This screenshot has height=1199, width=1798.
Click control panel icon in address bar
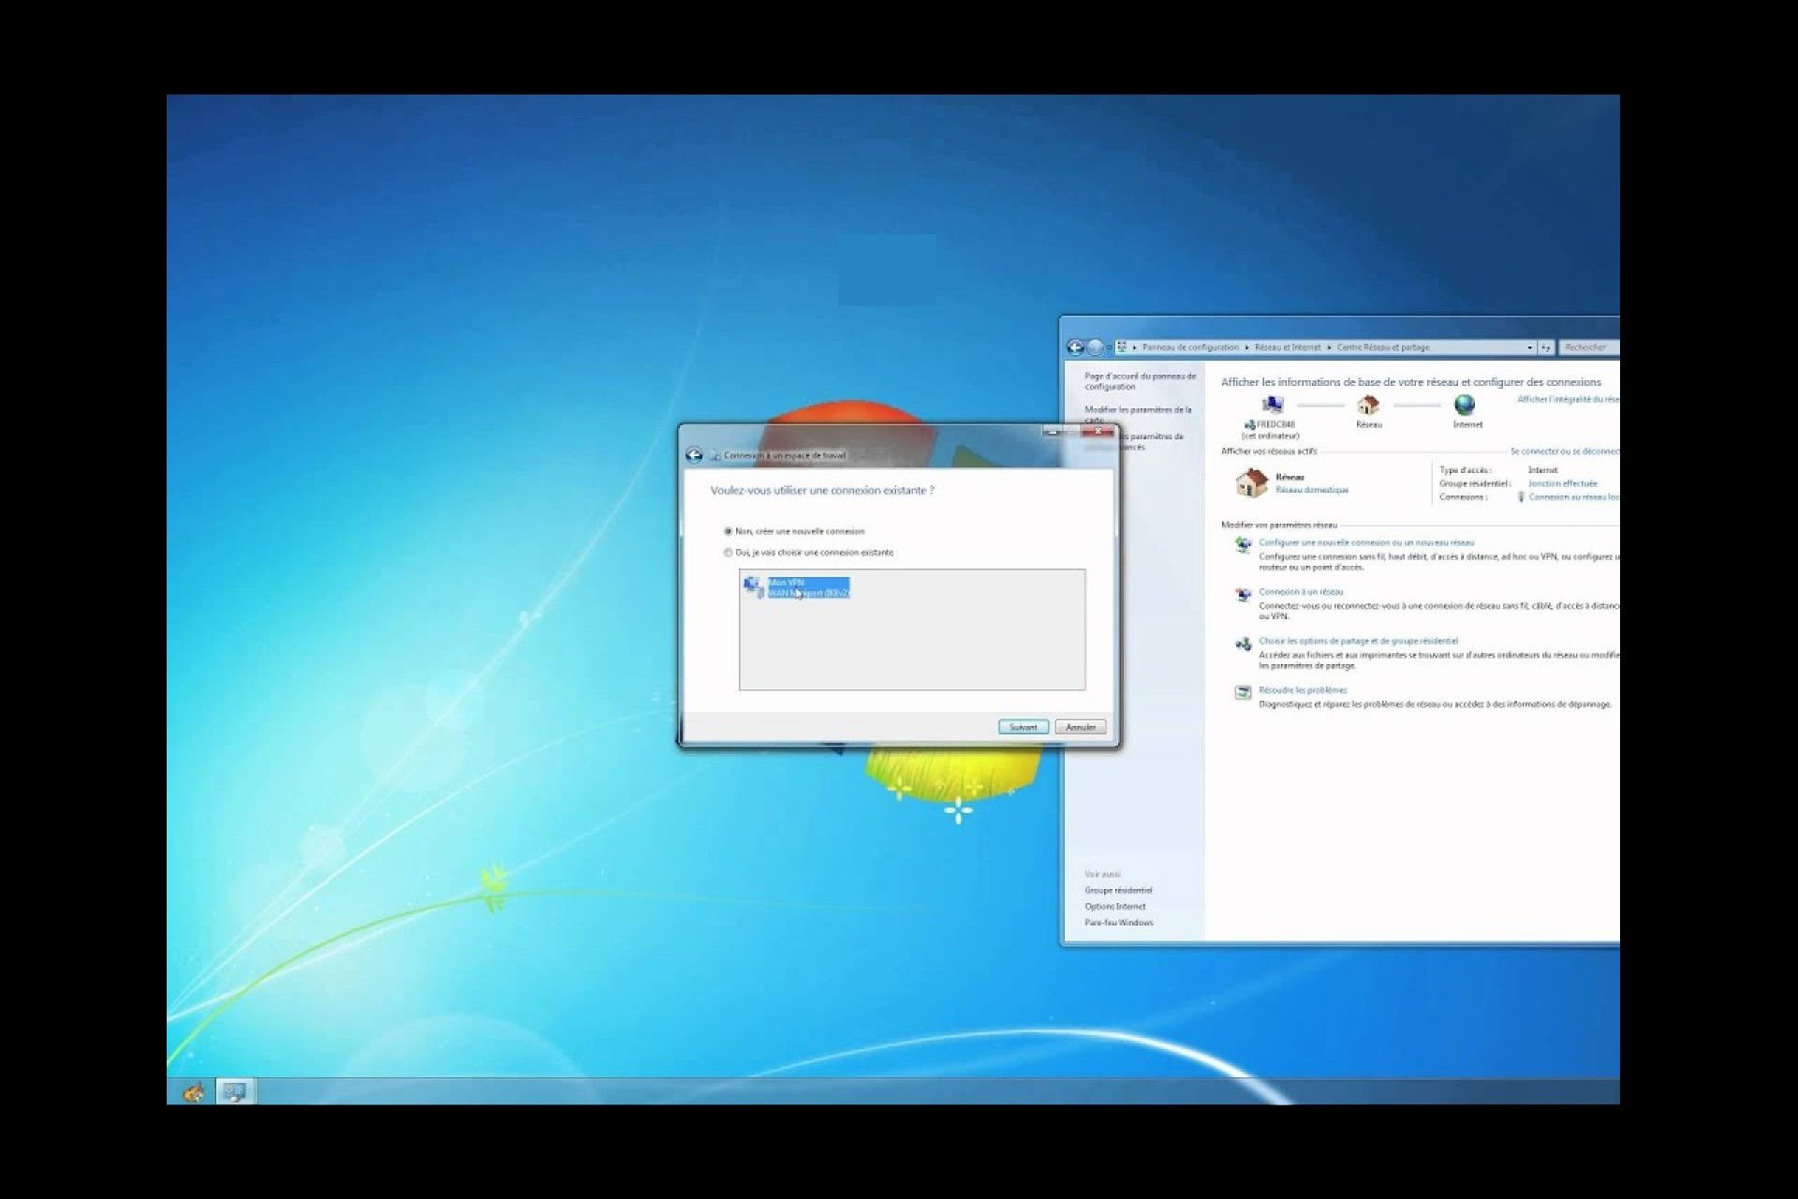click(x=1122, y=348)
